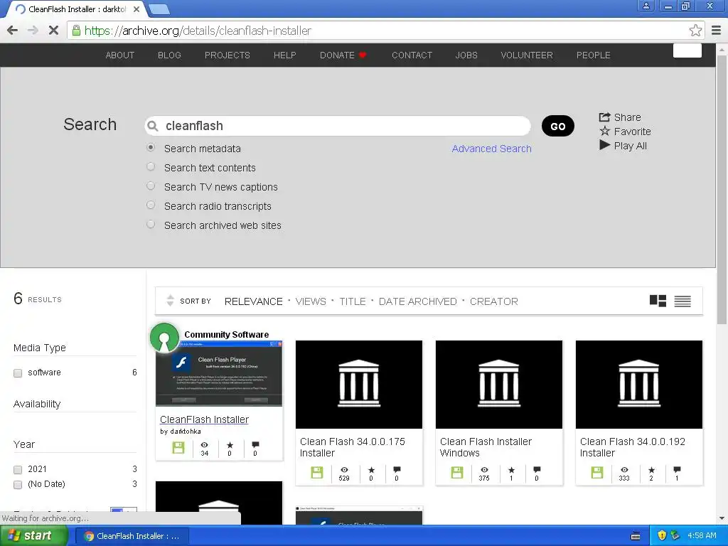Click eye icon on Clean Flash 34.0.0.175 card
The width and height of the screenshot is (728, 546).
click(344, 470)
